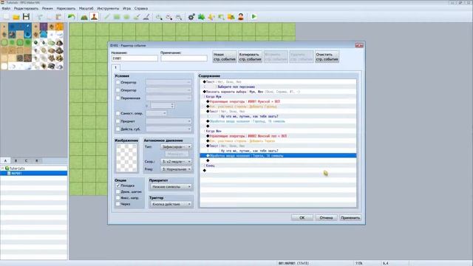Open the Database gear icon

[x=191, y=17]
